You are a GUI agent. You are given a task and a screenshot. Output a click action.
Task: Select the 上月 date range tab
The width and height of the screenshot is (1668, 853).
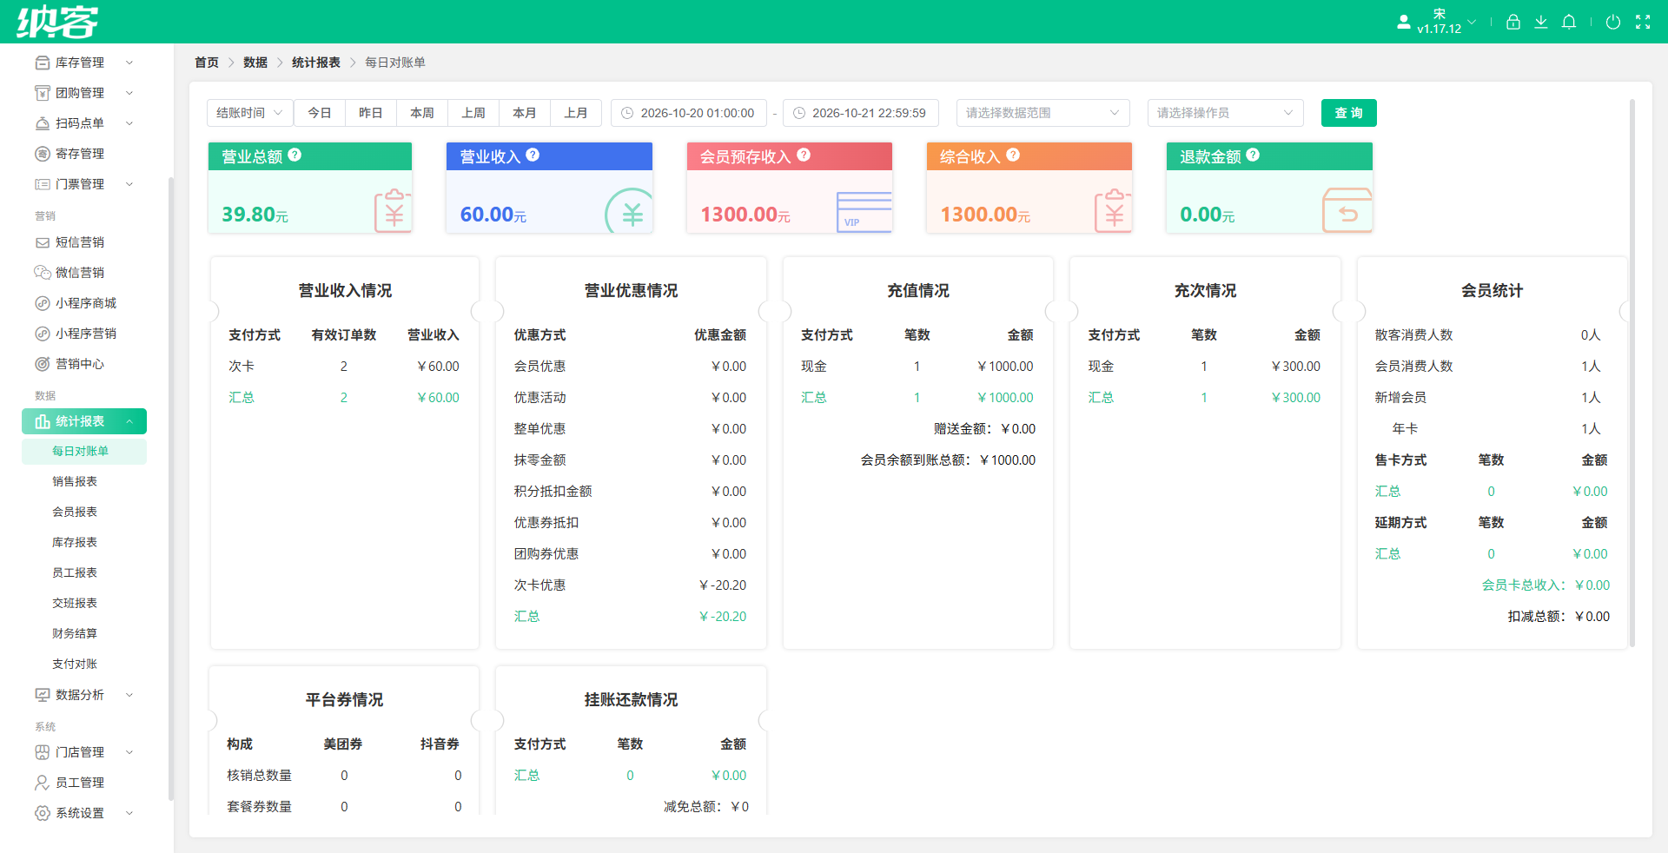576,113
